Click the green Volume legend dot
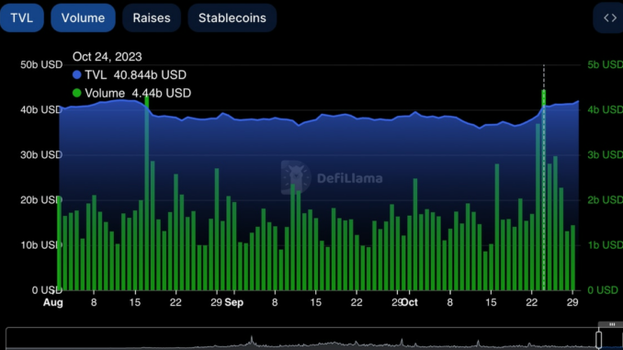Screen dimensions: 623x350 [x=76, y=93]
